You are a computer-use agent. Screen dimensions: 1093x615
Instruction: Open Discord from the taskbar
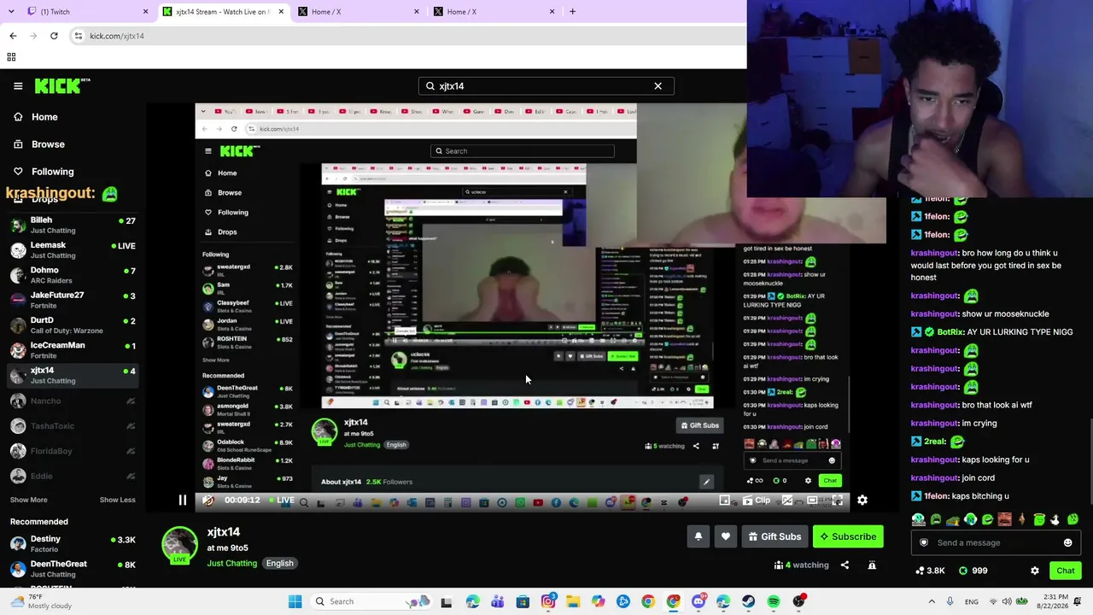(x=698, y=601)
